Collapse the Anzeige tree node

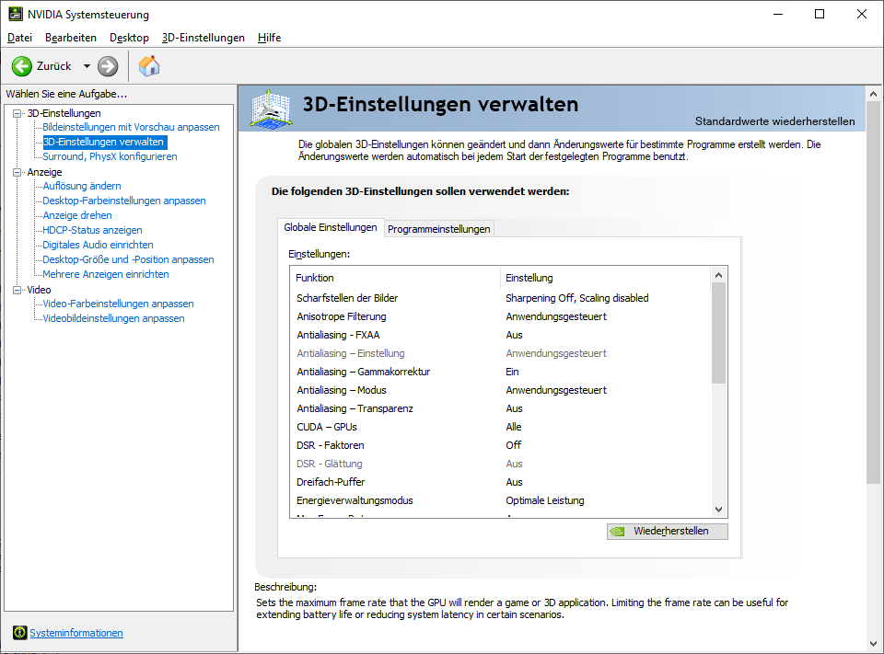click(x=17, y=172)
